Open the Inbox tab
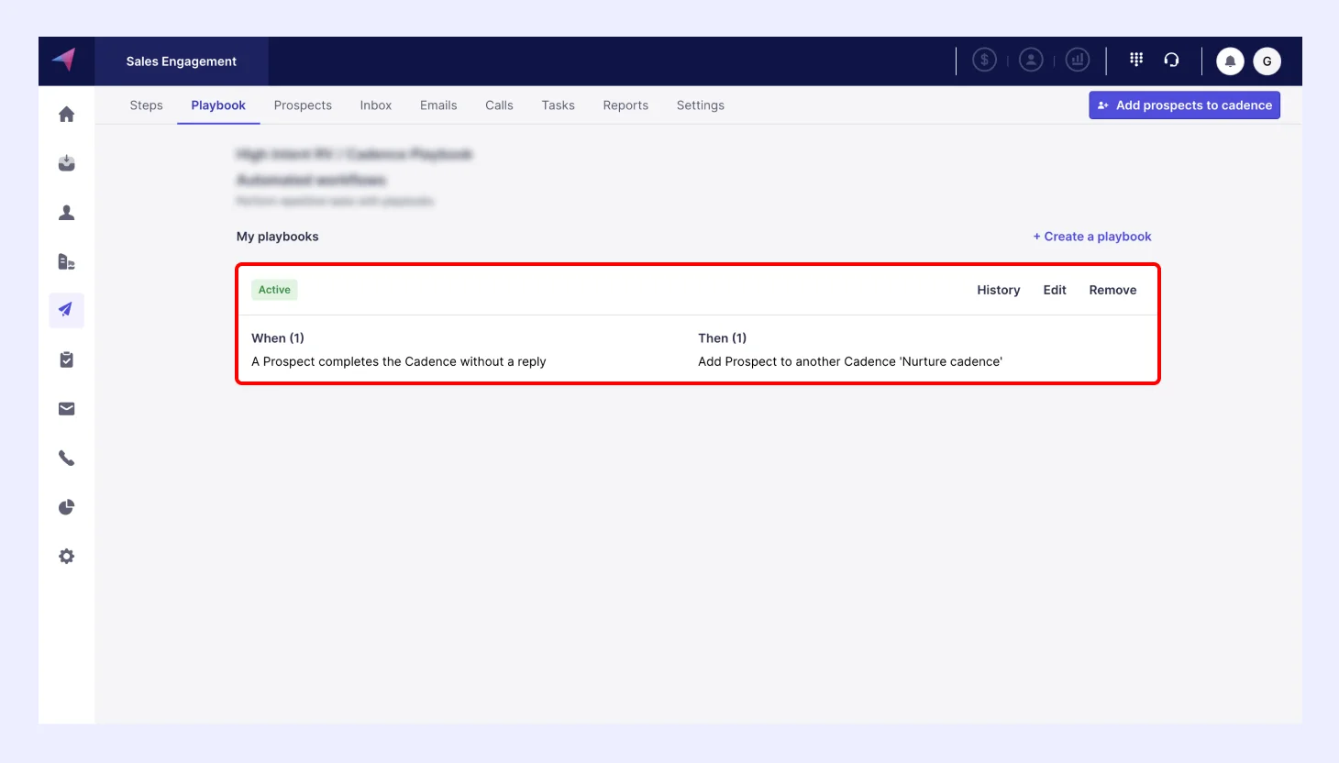The width and height of the screenshot is (1339, 763). point(375,105)
